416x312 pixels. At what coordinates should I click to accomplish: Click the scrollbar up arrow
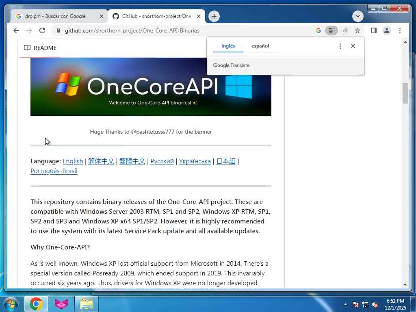click(405, 42)
